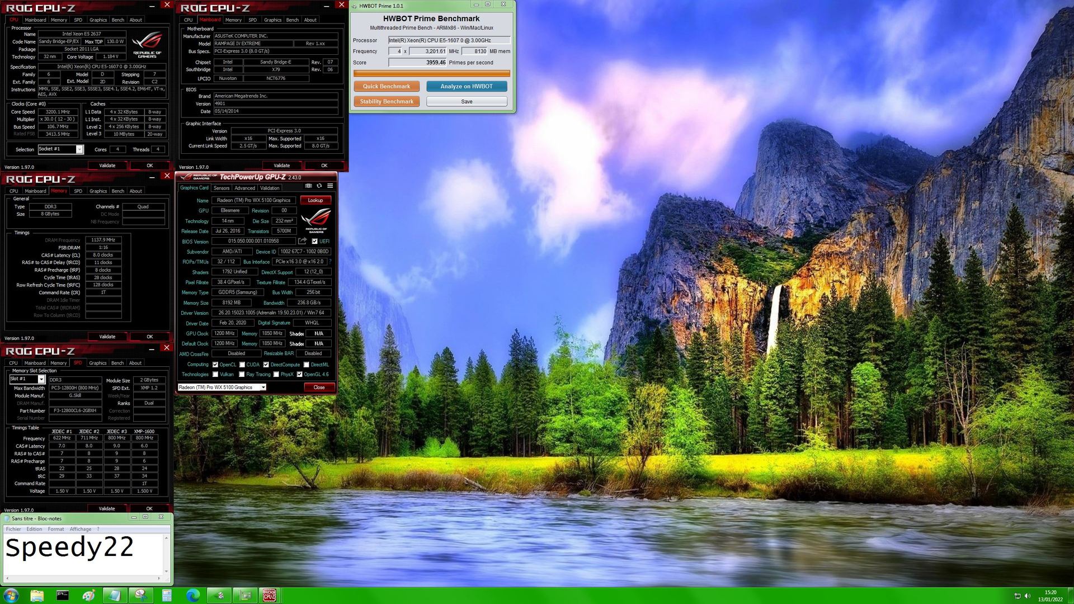Click the GPU-Z graphics card taskbar icon

point(245,596)
